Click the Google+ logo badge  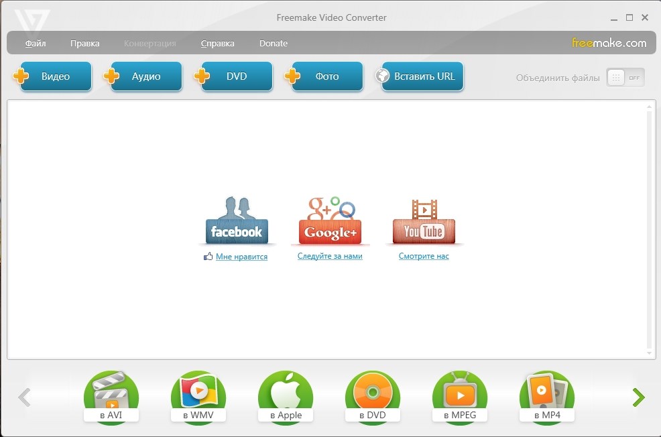[330, 222]
